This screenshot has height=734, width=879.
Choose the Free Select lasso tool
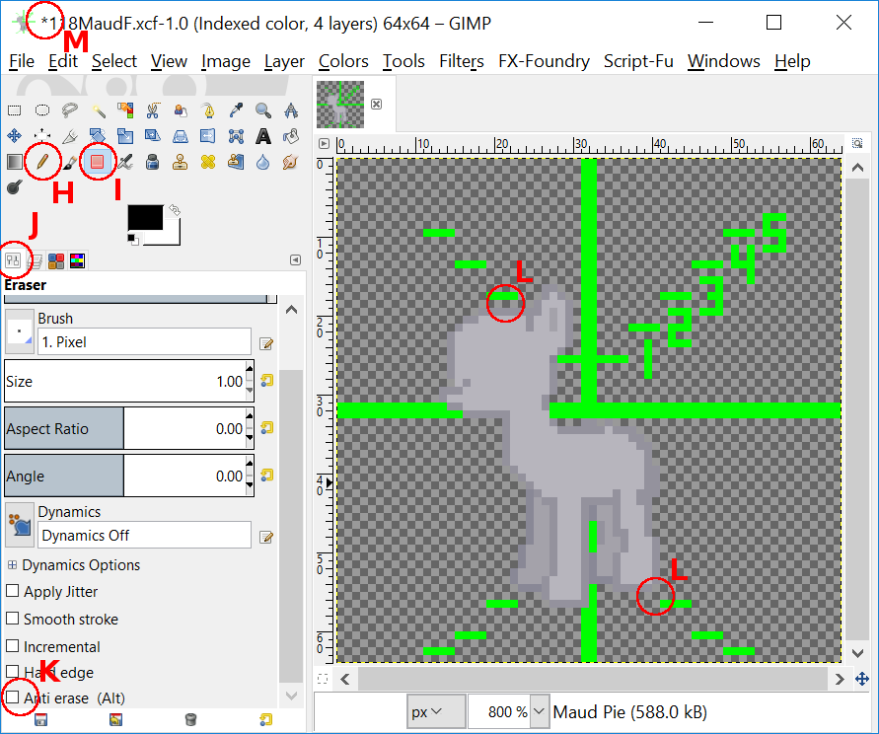tap(69, 110)
